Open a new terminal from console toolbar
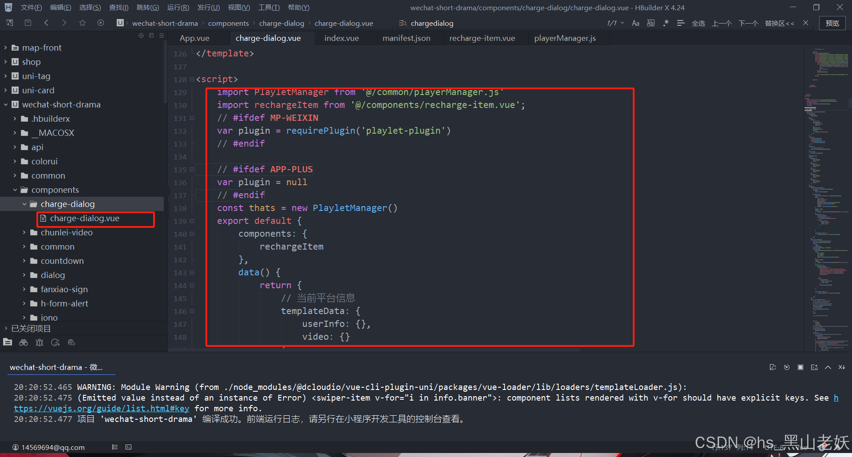The width and height of the screenshot is (852, 457). [814, 367]
